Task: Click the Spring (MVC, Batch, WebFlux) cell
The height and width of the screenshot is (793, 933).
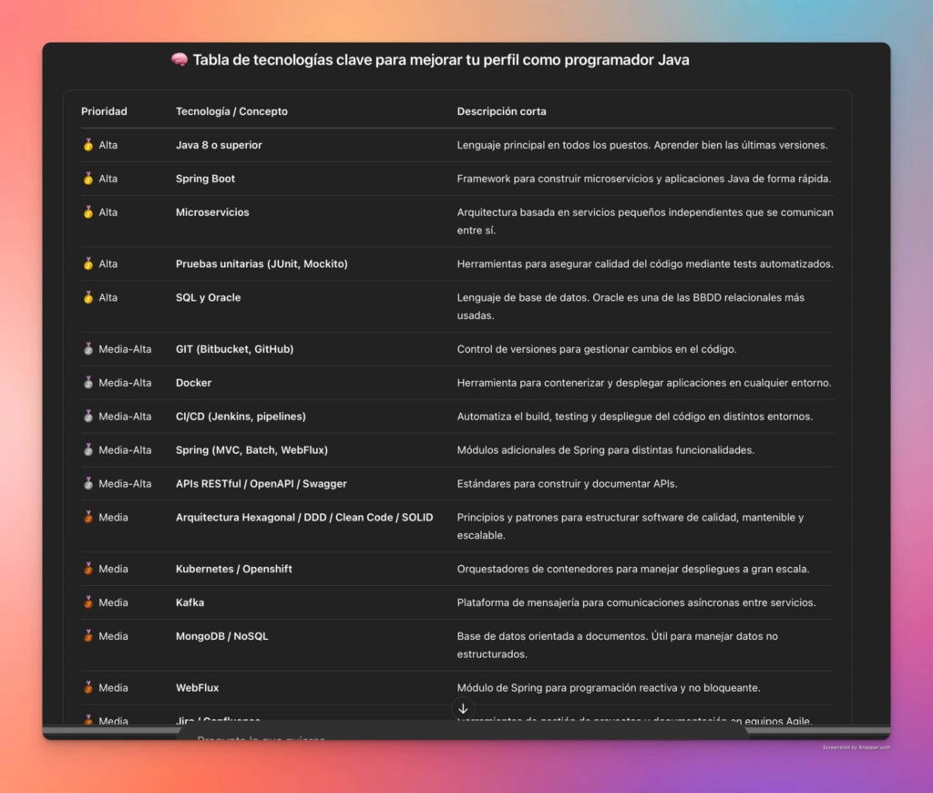Action: pyautogui.click(x=251, y=449)
